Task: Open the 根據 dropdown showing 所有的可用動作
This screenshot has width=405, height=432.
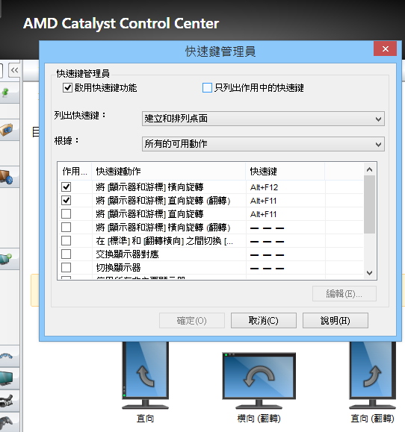Action: point(263,144)
